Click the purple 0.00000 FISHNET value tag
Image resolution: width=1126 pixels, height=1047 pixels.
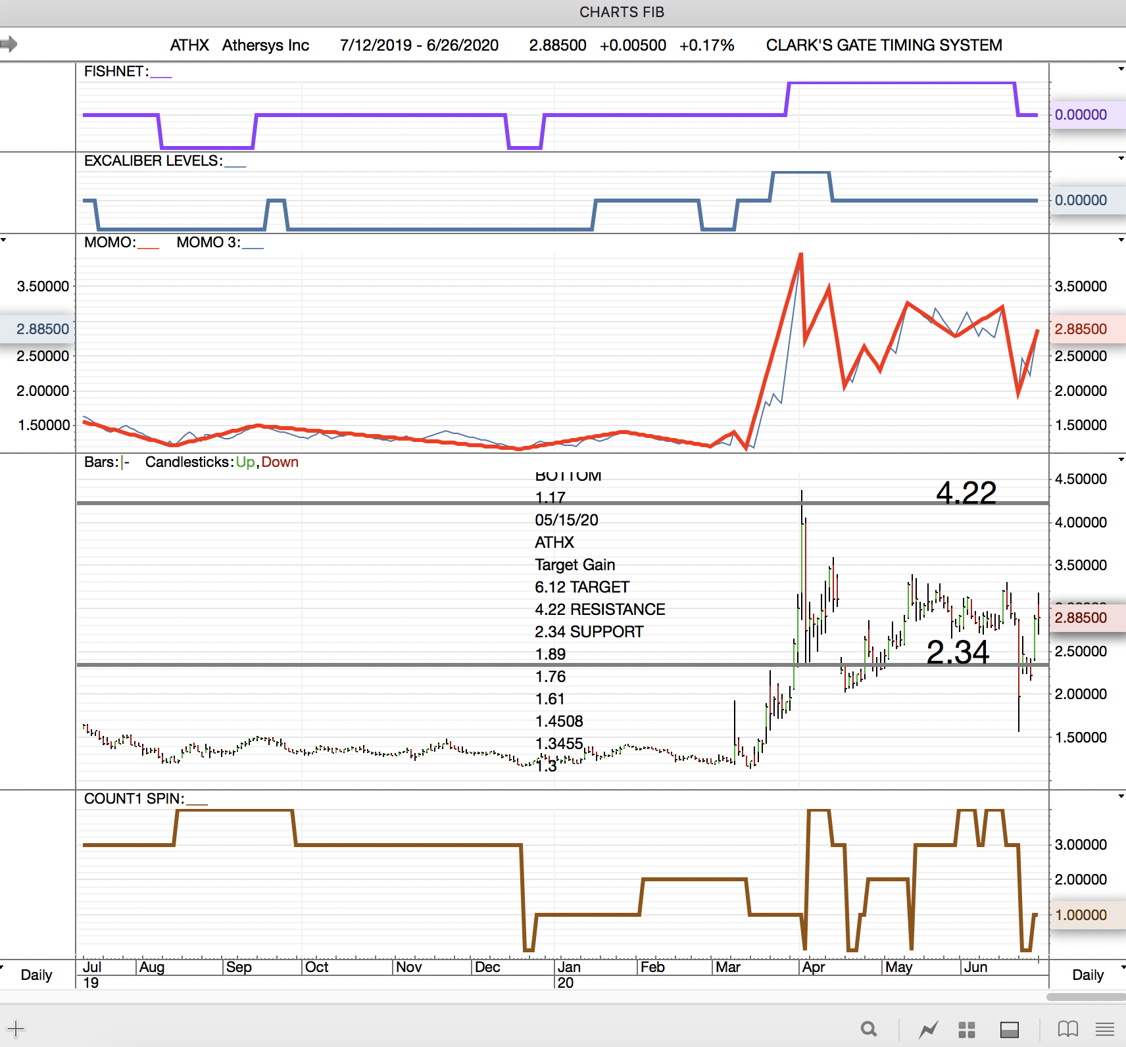1088,114
